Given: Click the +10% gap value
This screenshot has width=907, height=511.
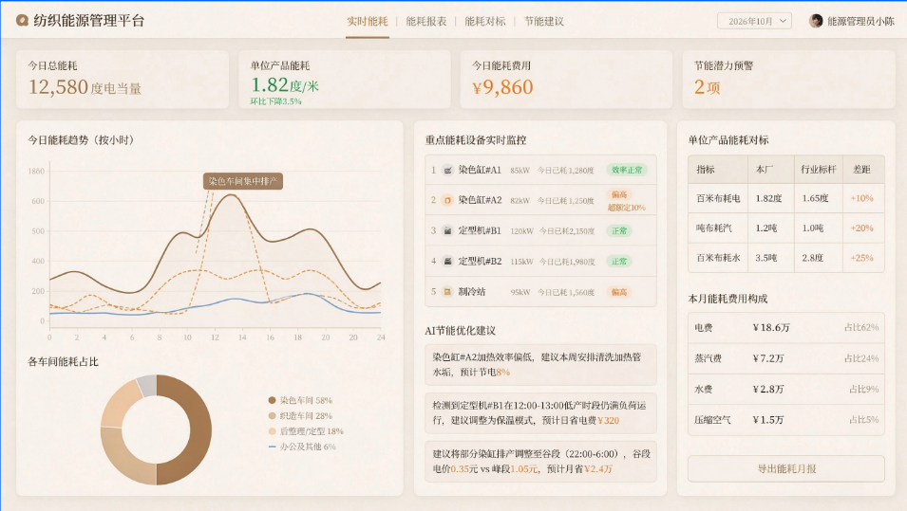Looking at the screenshot, I should (x=861, y=199).
